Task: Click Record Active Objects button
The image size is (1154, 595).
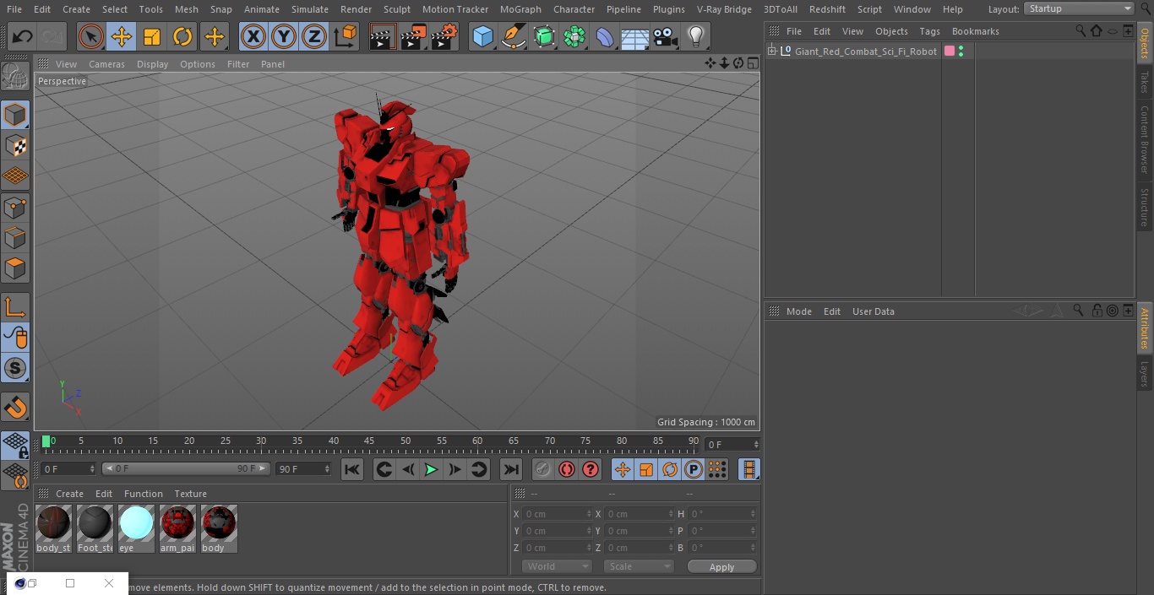Action: [x=543, y=469]
